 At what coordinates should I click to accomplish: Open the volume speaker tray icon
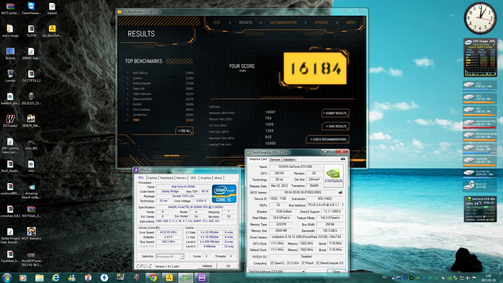(468, 278)
